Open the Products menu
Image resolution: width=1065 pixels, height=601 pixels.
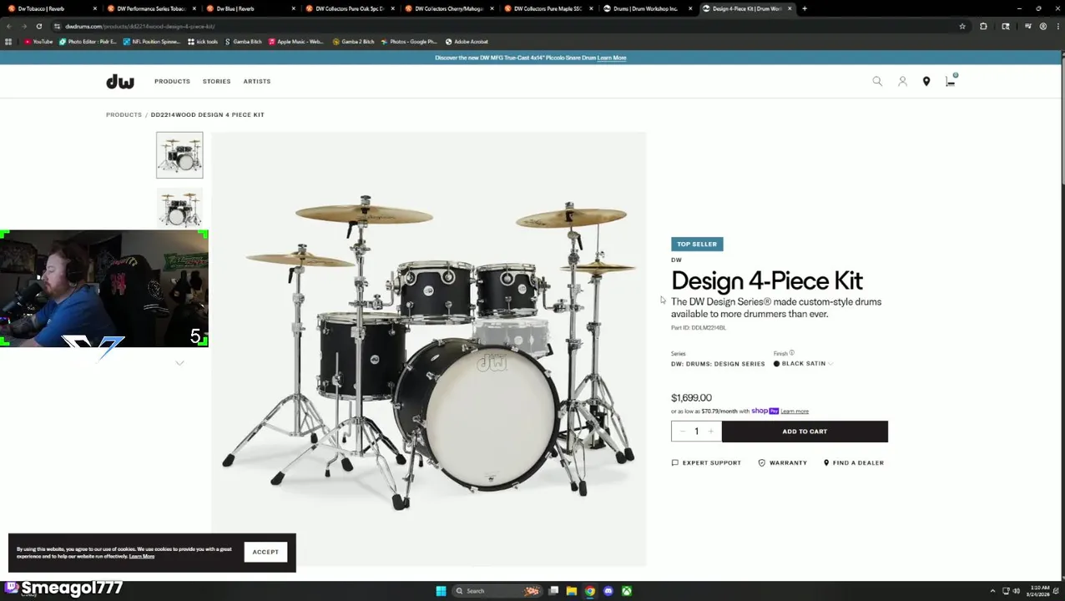172,81
